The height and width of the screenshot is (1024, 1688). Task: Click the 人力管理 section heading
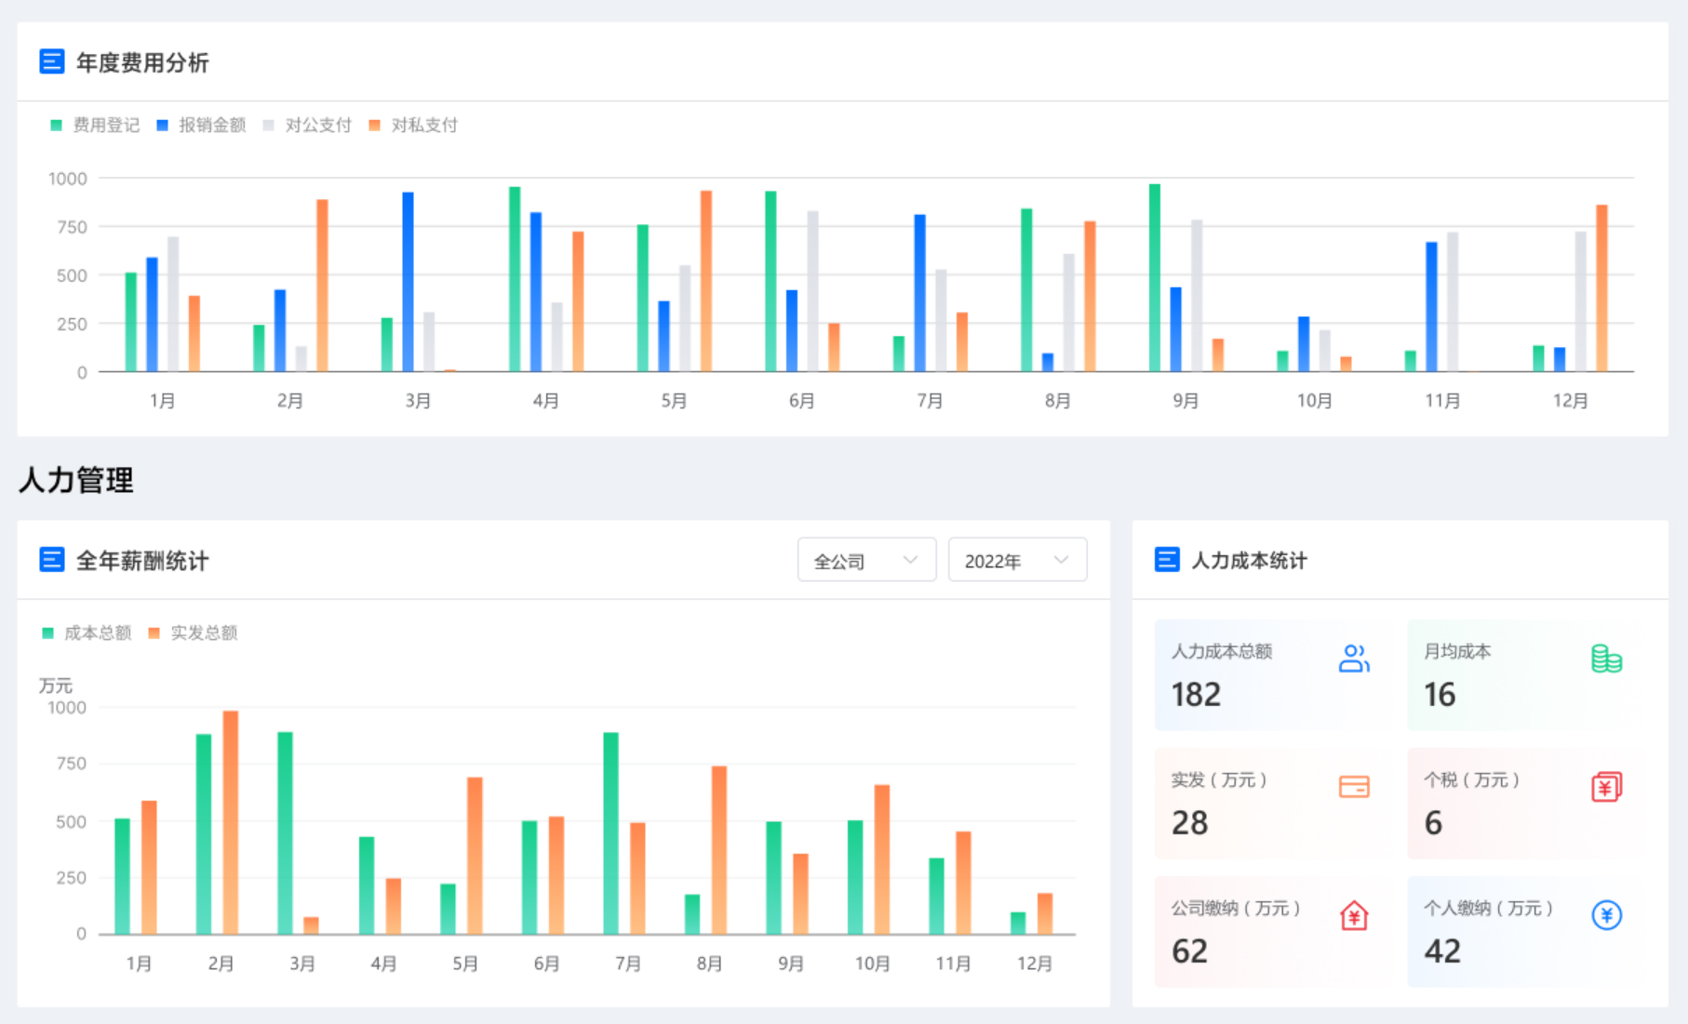point(76,480)
